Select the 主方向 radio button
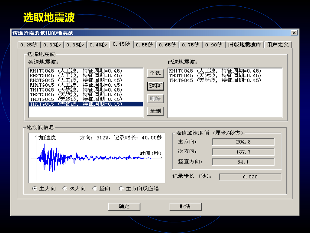 [x=35, y=188]
